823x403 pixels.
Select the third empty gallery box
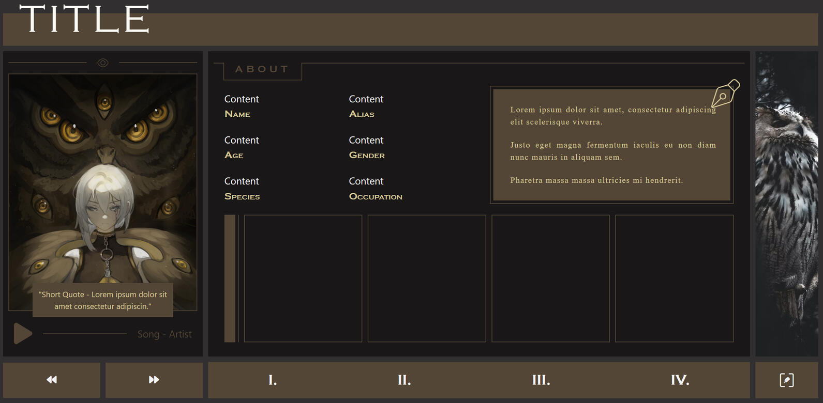click(550, 278)
